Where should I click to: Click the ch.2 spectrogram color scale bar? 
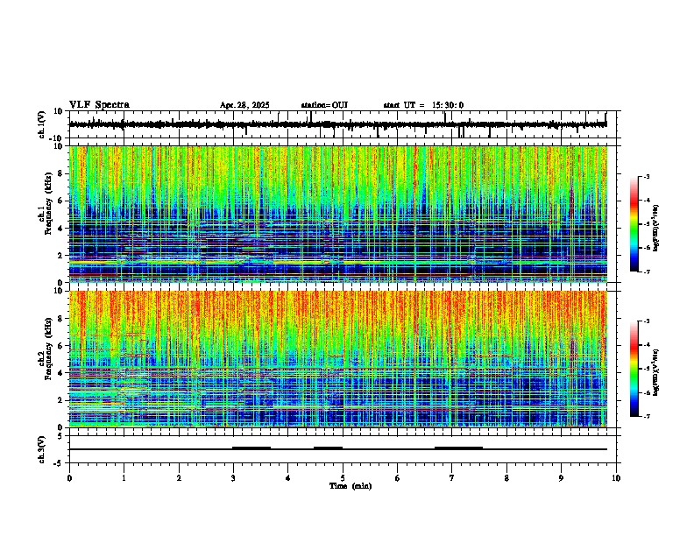(634, 369)
